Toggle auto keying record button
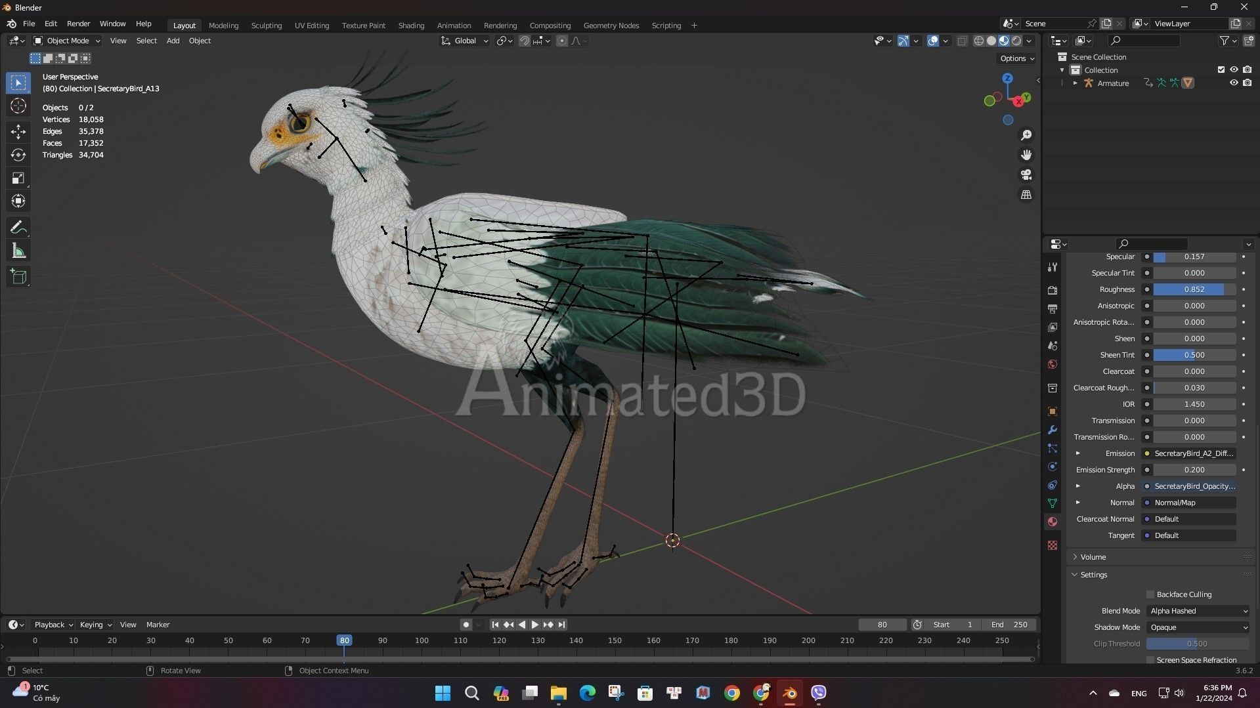Screen dimensions: 1260x708 click(x=466, y=625)
